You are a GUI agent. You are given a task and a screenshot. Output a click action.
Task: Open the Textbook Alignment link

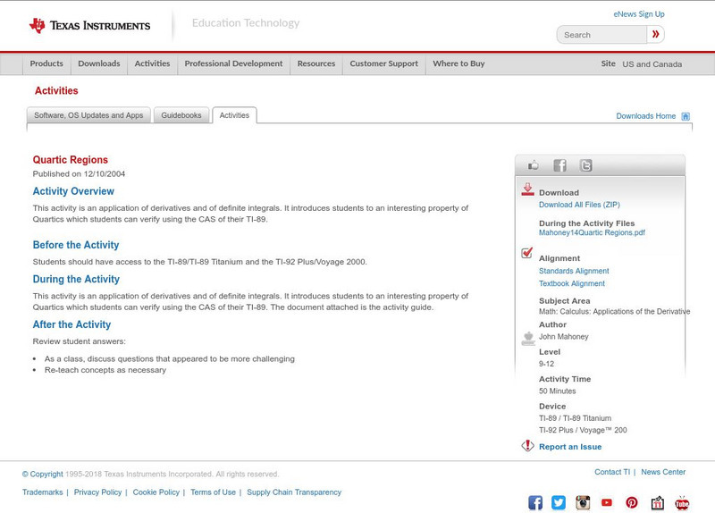pyautogui.click(x=572, y=283)
